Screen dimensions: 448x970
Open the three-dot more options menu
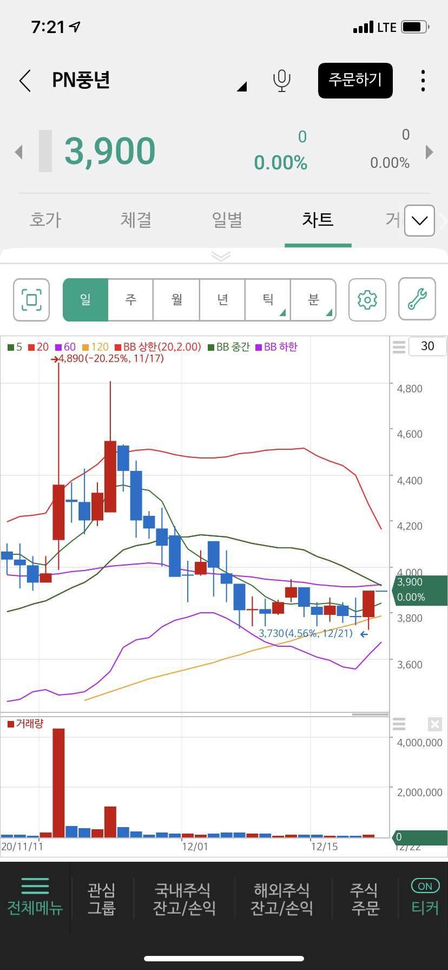[423, 81]
